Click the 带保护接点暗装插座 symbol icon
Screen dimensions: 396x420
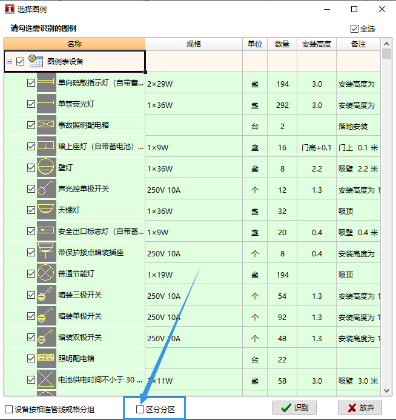46,253
